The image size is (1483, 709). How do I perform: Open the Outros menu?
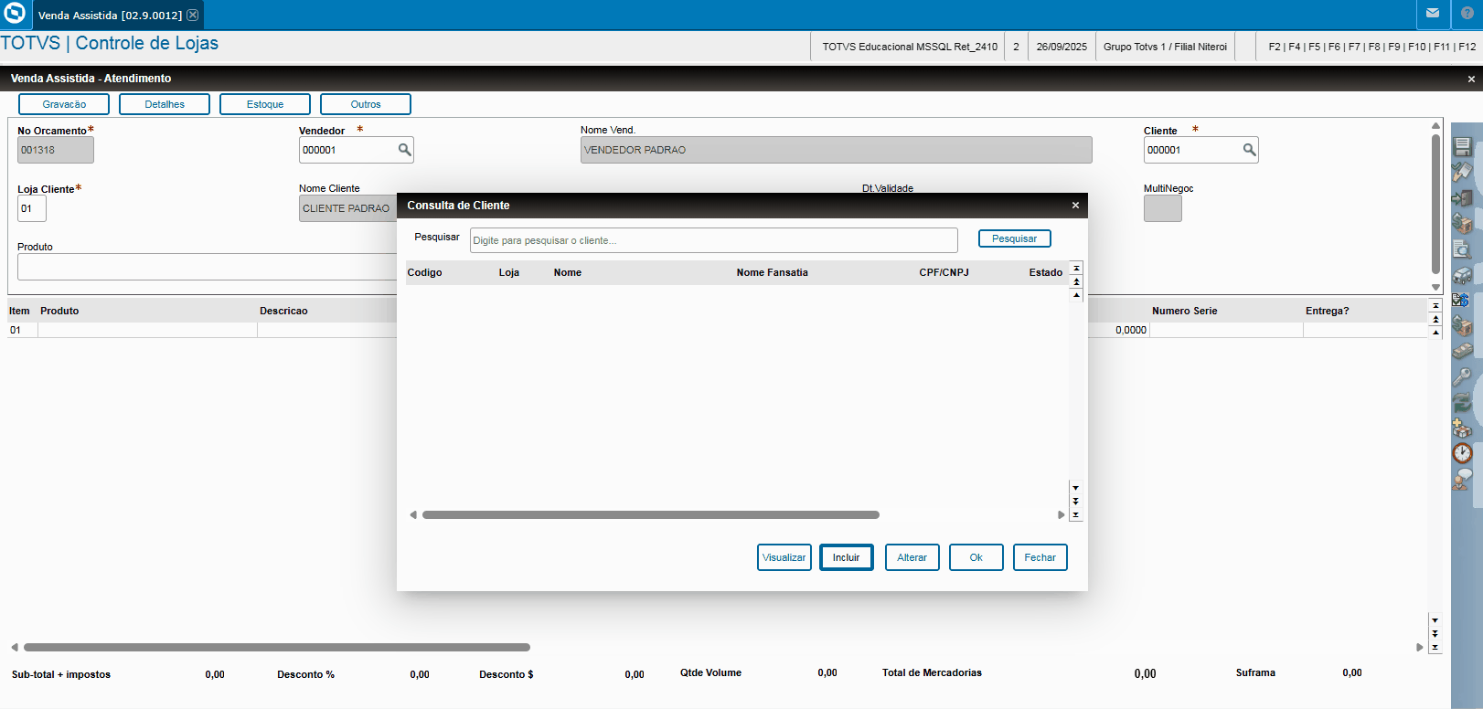click(x=366, y=104)
